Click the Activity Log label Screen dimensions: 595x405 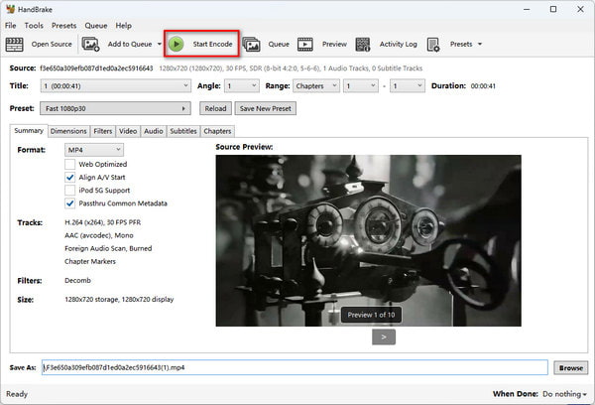398,44
